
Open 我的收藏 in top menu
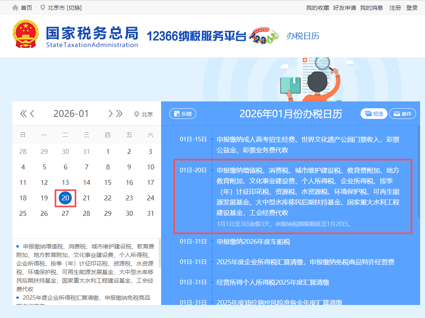[x=317, y=8]
